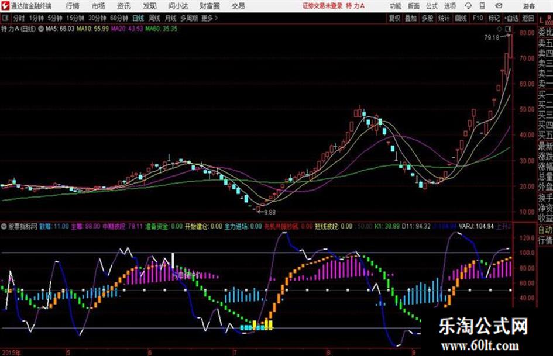Click the 股票指标网 indicator name
553x356 pixels.
pyautogui.click(x=23, y=227)
